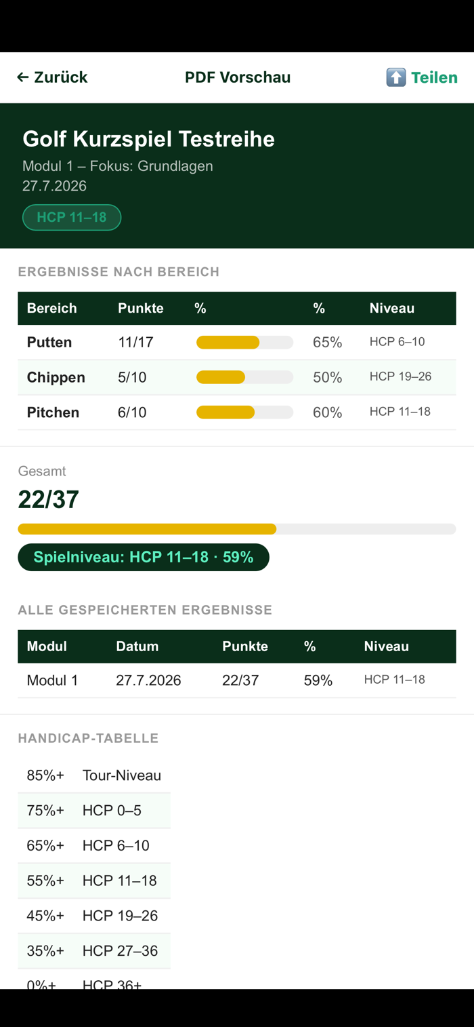The width and height of the screenshot is (474, 1027).
Task: Select the HCP 0–5 handicap table row
Action: [94, 811]
